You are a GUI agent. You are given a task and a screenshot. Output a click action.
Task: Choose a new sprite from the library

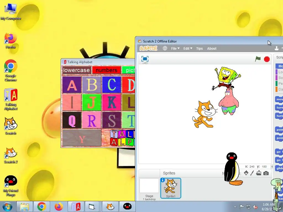tap(246, 173)
